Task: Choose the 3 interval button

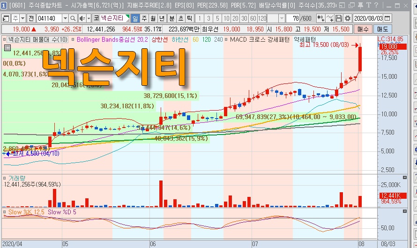Action: tap(209, 18)
